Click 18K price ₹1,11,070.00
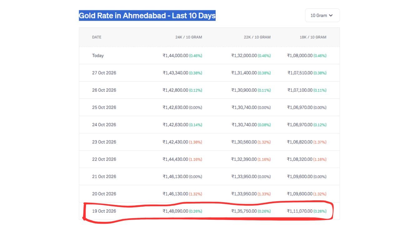The height and width of the screenshot is (225, 400). [x=300, y=211]
